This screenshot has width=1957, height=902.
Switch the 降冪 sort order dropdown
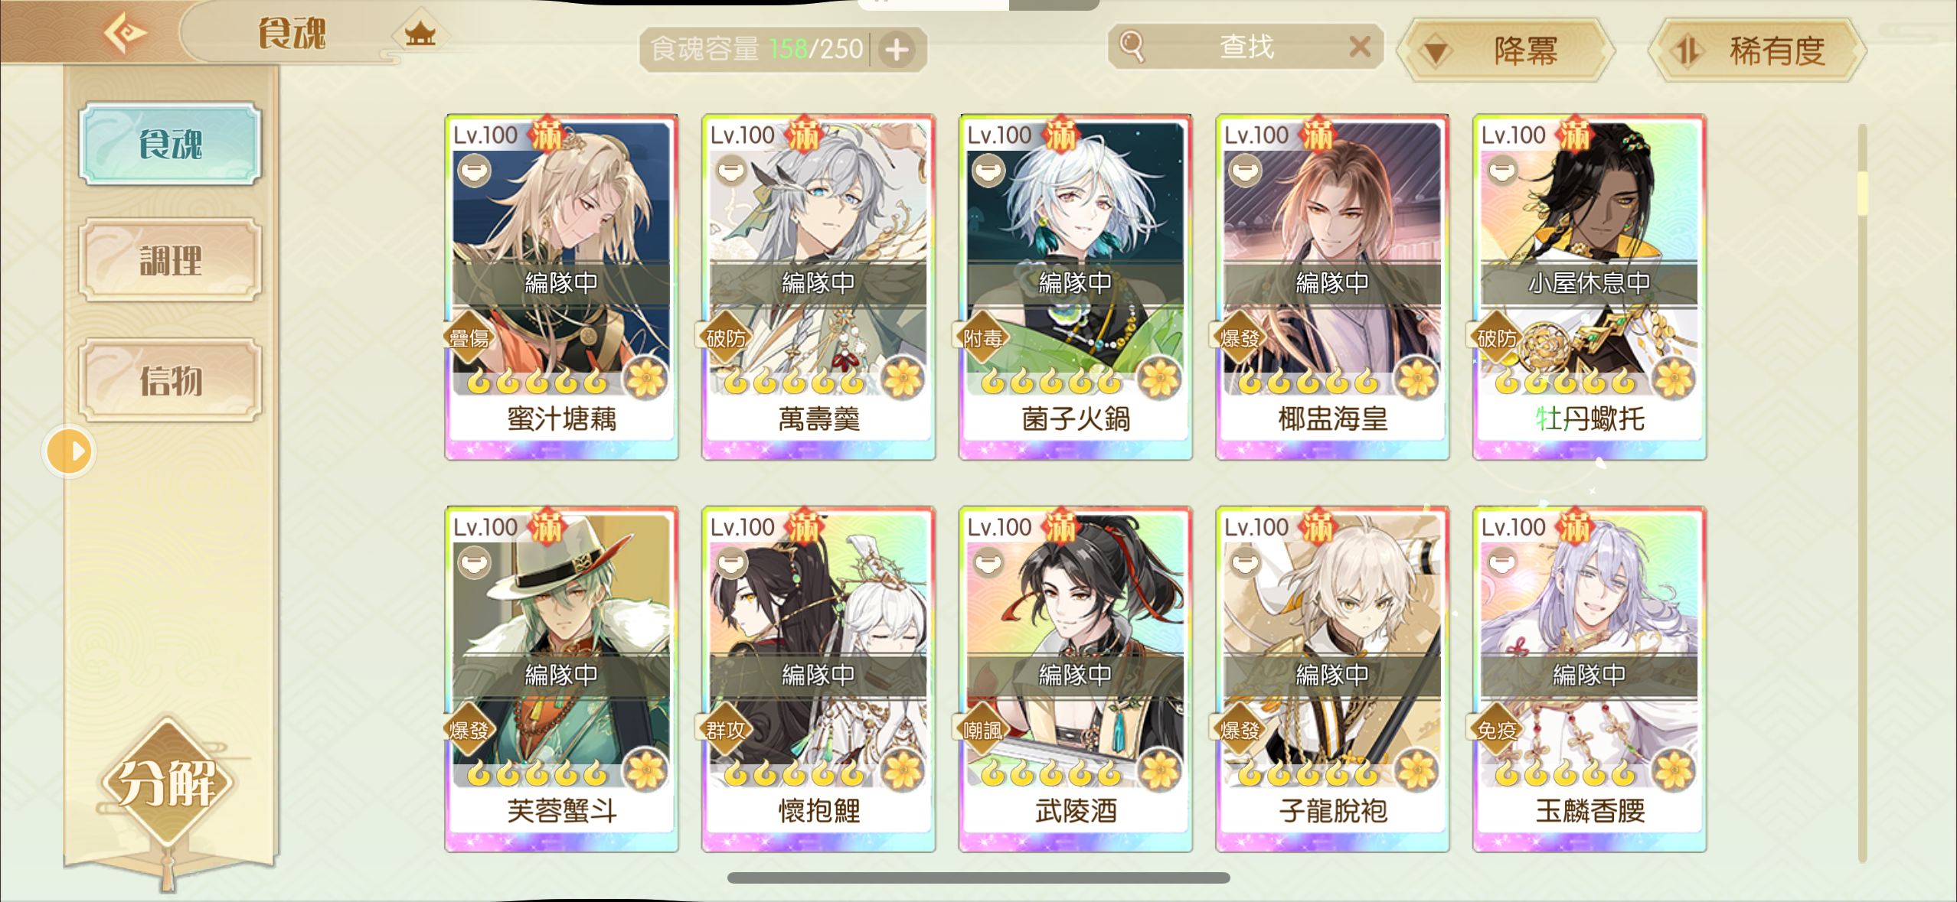(1505, 50)
